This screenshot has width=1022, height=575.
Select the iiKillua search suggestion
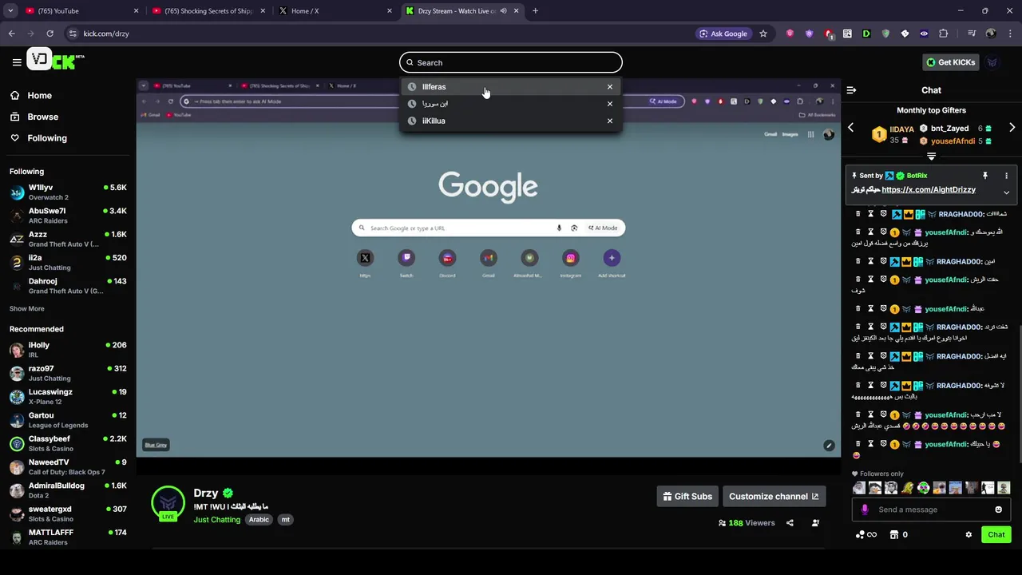pyautogui.click(x=511, y=121)
